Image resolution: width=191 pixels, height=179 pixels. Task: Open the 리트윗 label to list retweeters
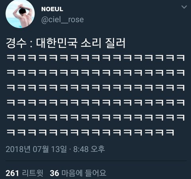click(33, 173)
